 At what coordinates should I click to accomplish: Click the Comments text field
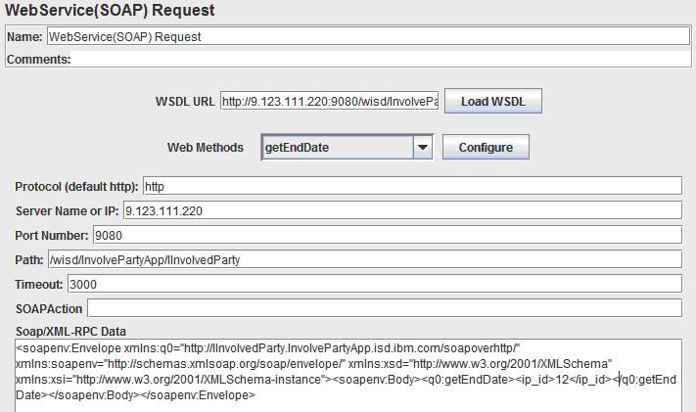[x=382, y=60]
